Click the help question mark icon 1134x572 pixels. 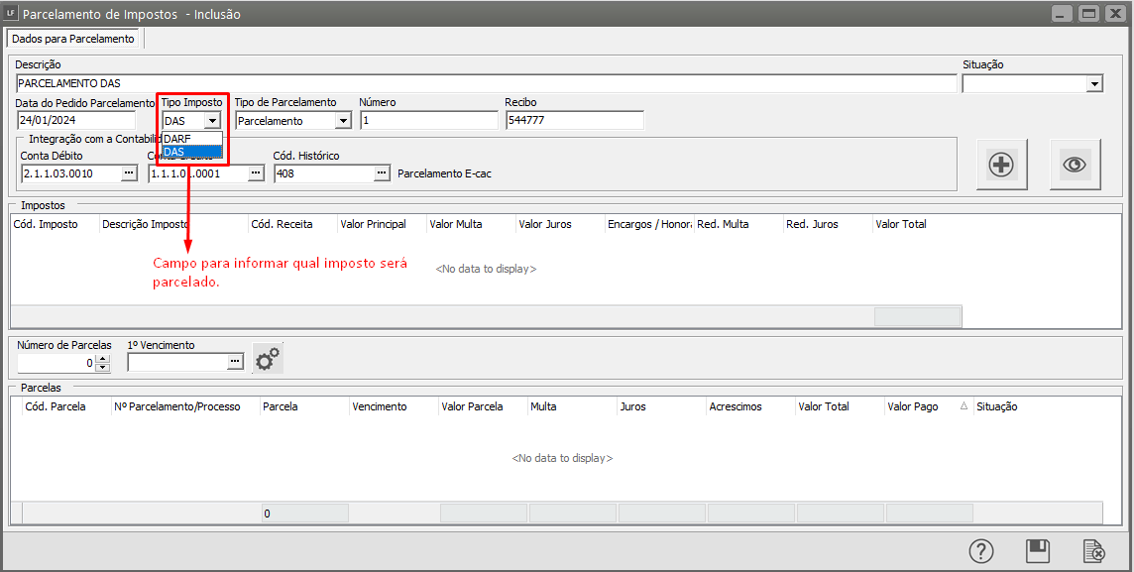click(980, 551)
